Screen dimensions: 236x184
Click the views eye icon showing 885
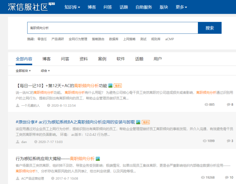[206, 105]
